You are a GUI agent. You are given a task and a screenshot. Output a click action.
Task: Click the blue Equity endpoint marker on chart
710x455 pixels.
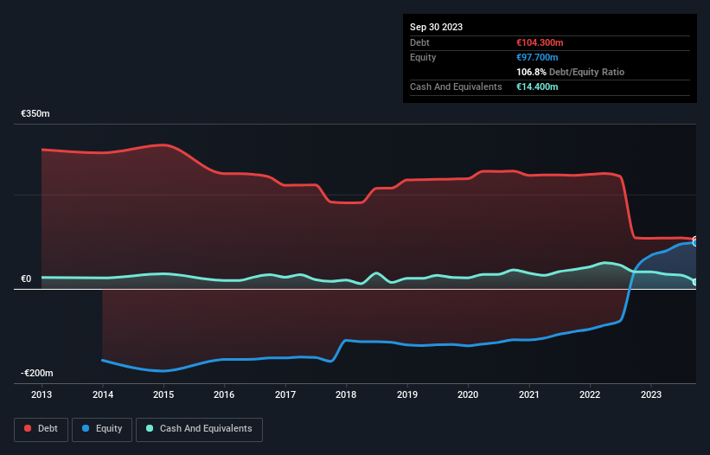click(695, 243)
